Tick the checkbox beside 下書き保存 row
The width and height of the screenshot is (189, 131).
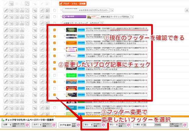pos(55,17)
